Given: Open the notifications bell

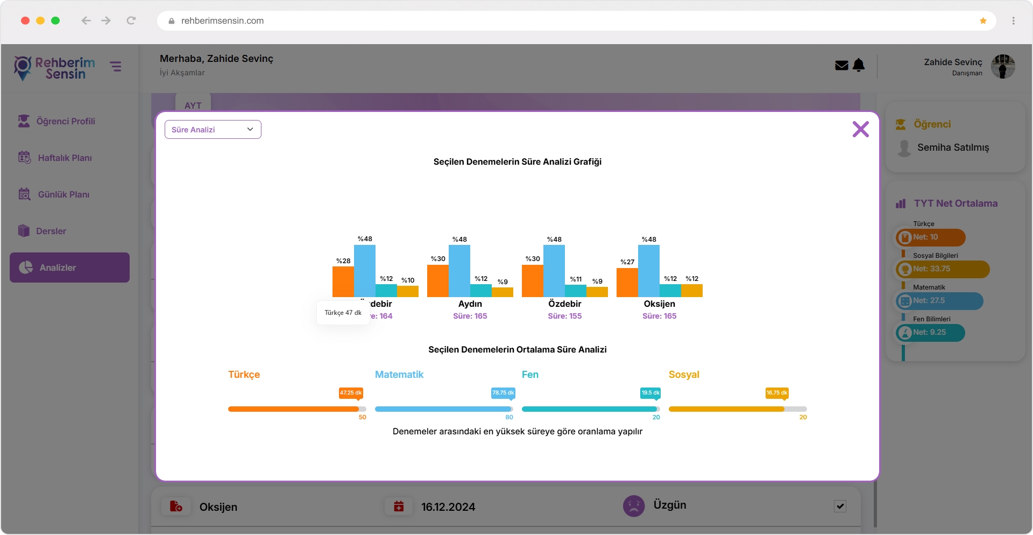Looking at the screenshot, I should (x=859, y=65).
